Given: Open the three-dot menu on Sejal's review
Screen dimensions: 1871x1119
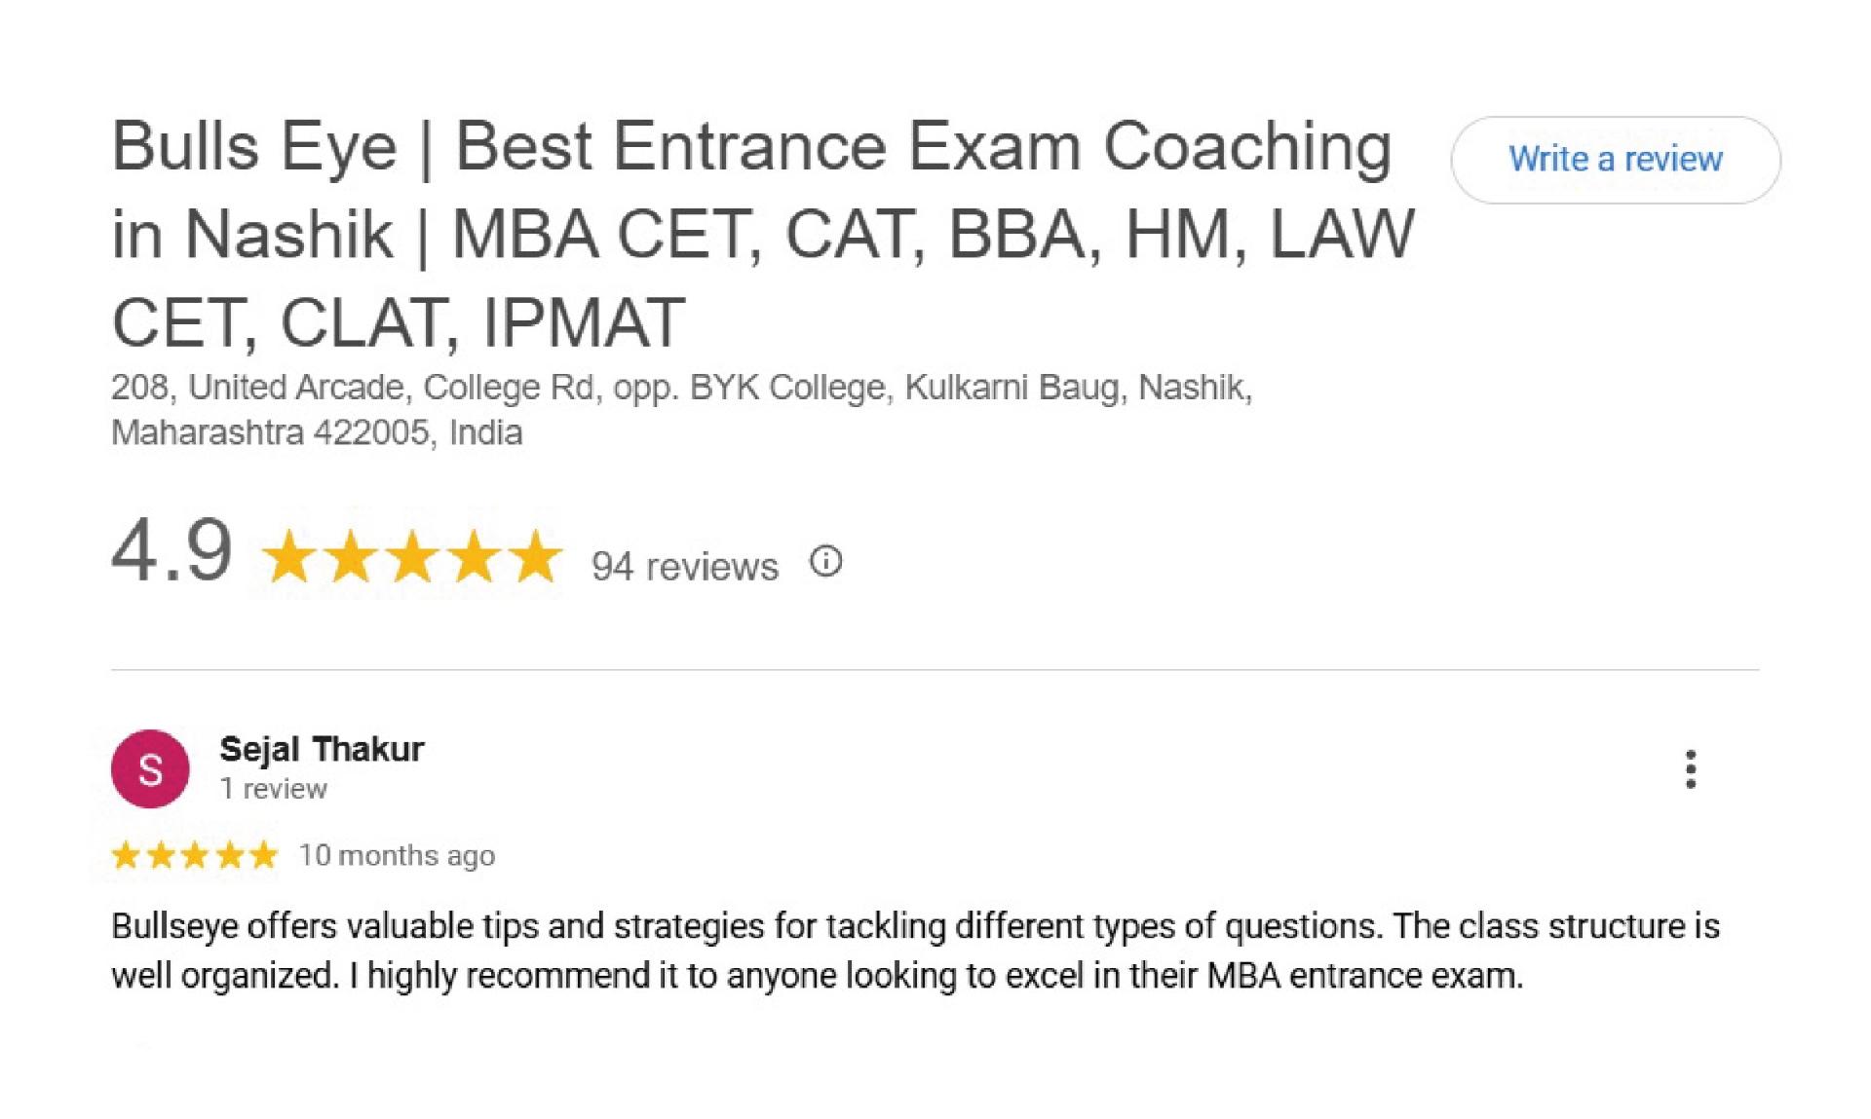Looking at the screenshot, I should [x=1691, y=769].
